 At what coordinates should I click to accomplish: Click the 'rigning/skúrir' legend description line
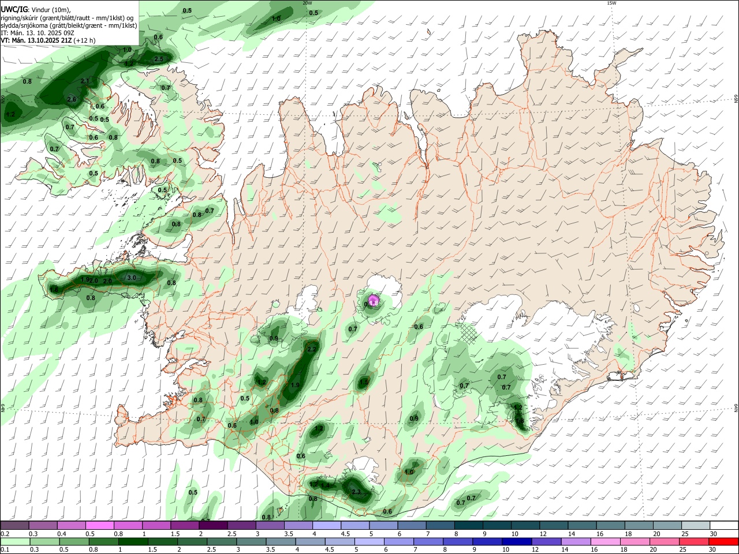point(67,18)
